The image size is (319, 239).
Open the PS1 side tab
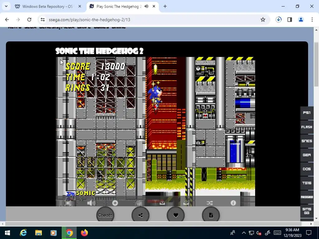point(307,113)
